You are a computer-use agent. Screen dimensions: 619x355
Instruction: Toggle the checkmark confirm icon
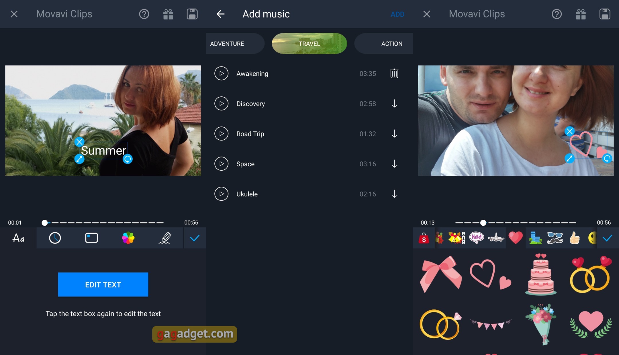195,238
